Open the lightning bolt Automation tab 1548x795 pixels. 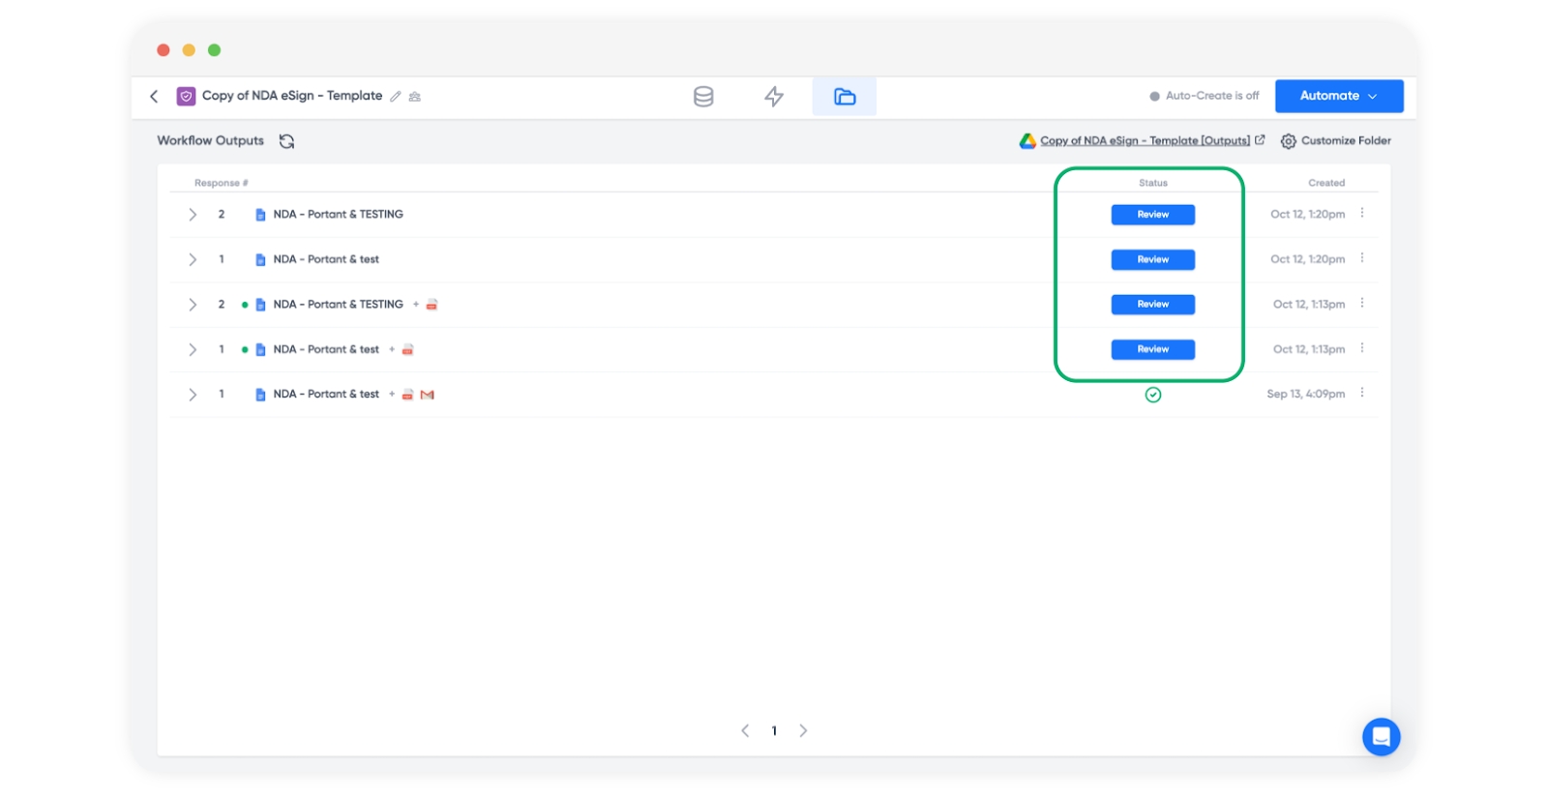tap(774, 97)
